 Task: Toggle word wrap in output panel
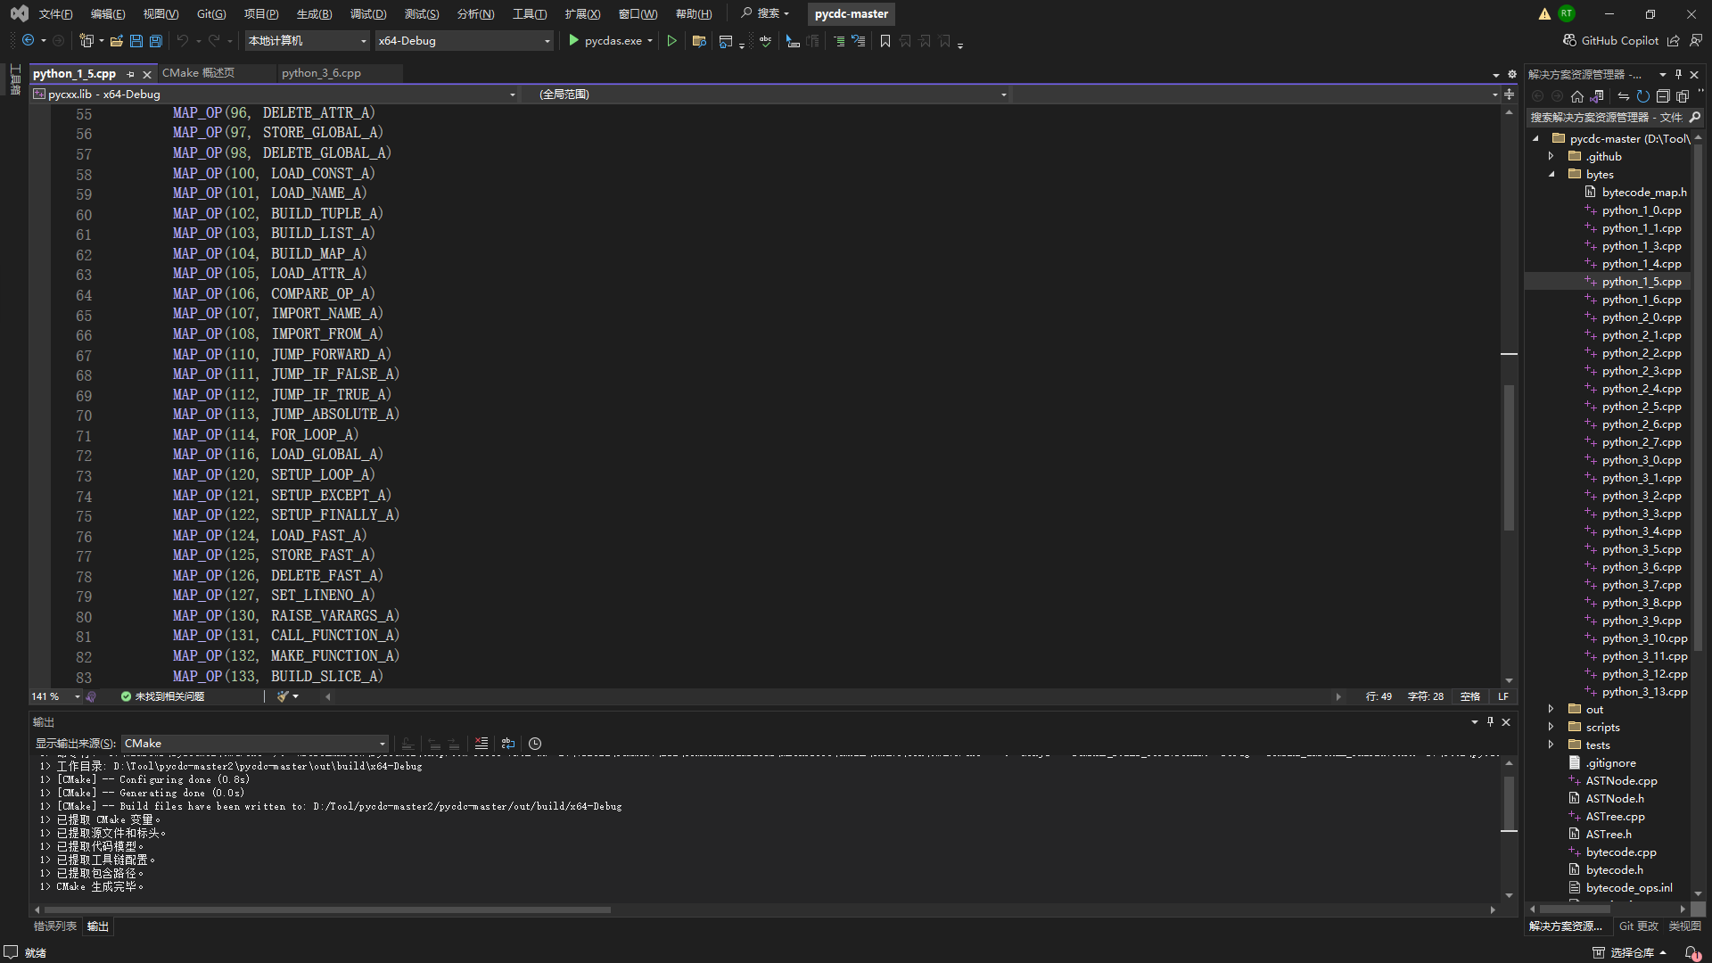(x=508, y=744)
